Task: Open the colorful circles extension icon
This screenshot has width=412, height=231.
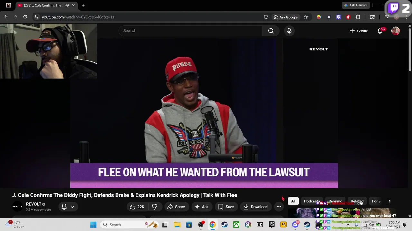Action: click(x=319, y=17)
